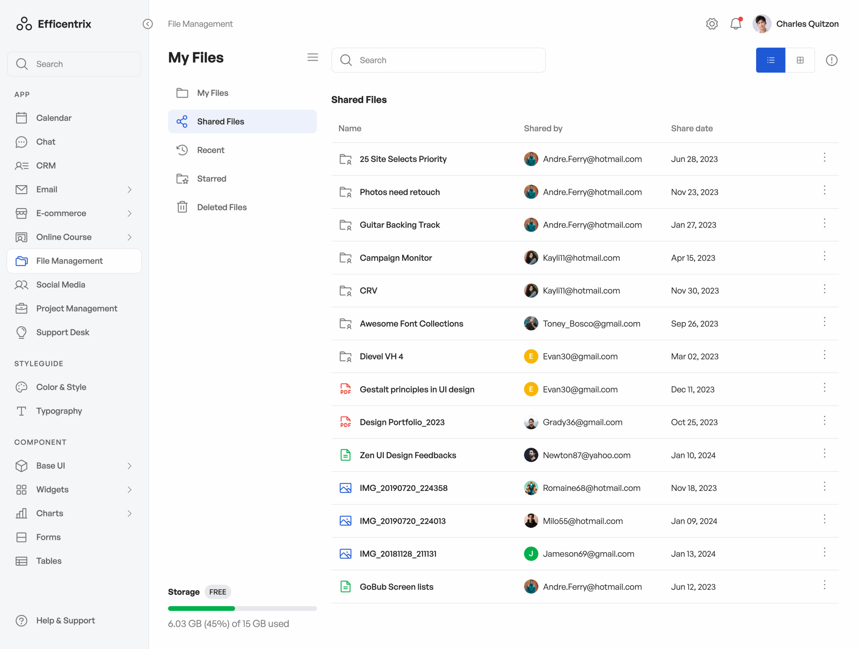Viewport: 858px width, 649px height.
Task: Expand the Email menu item
Action: click(x=130, y=190)
